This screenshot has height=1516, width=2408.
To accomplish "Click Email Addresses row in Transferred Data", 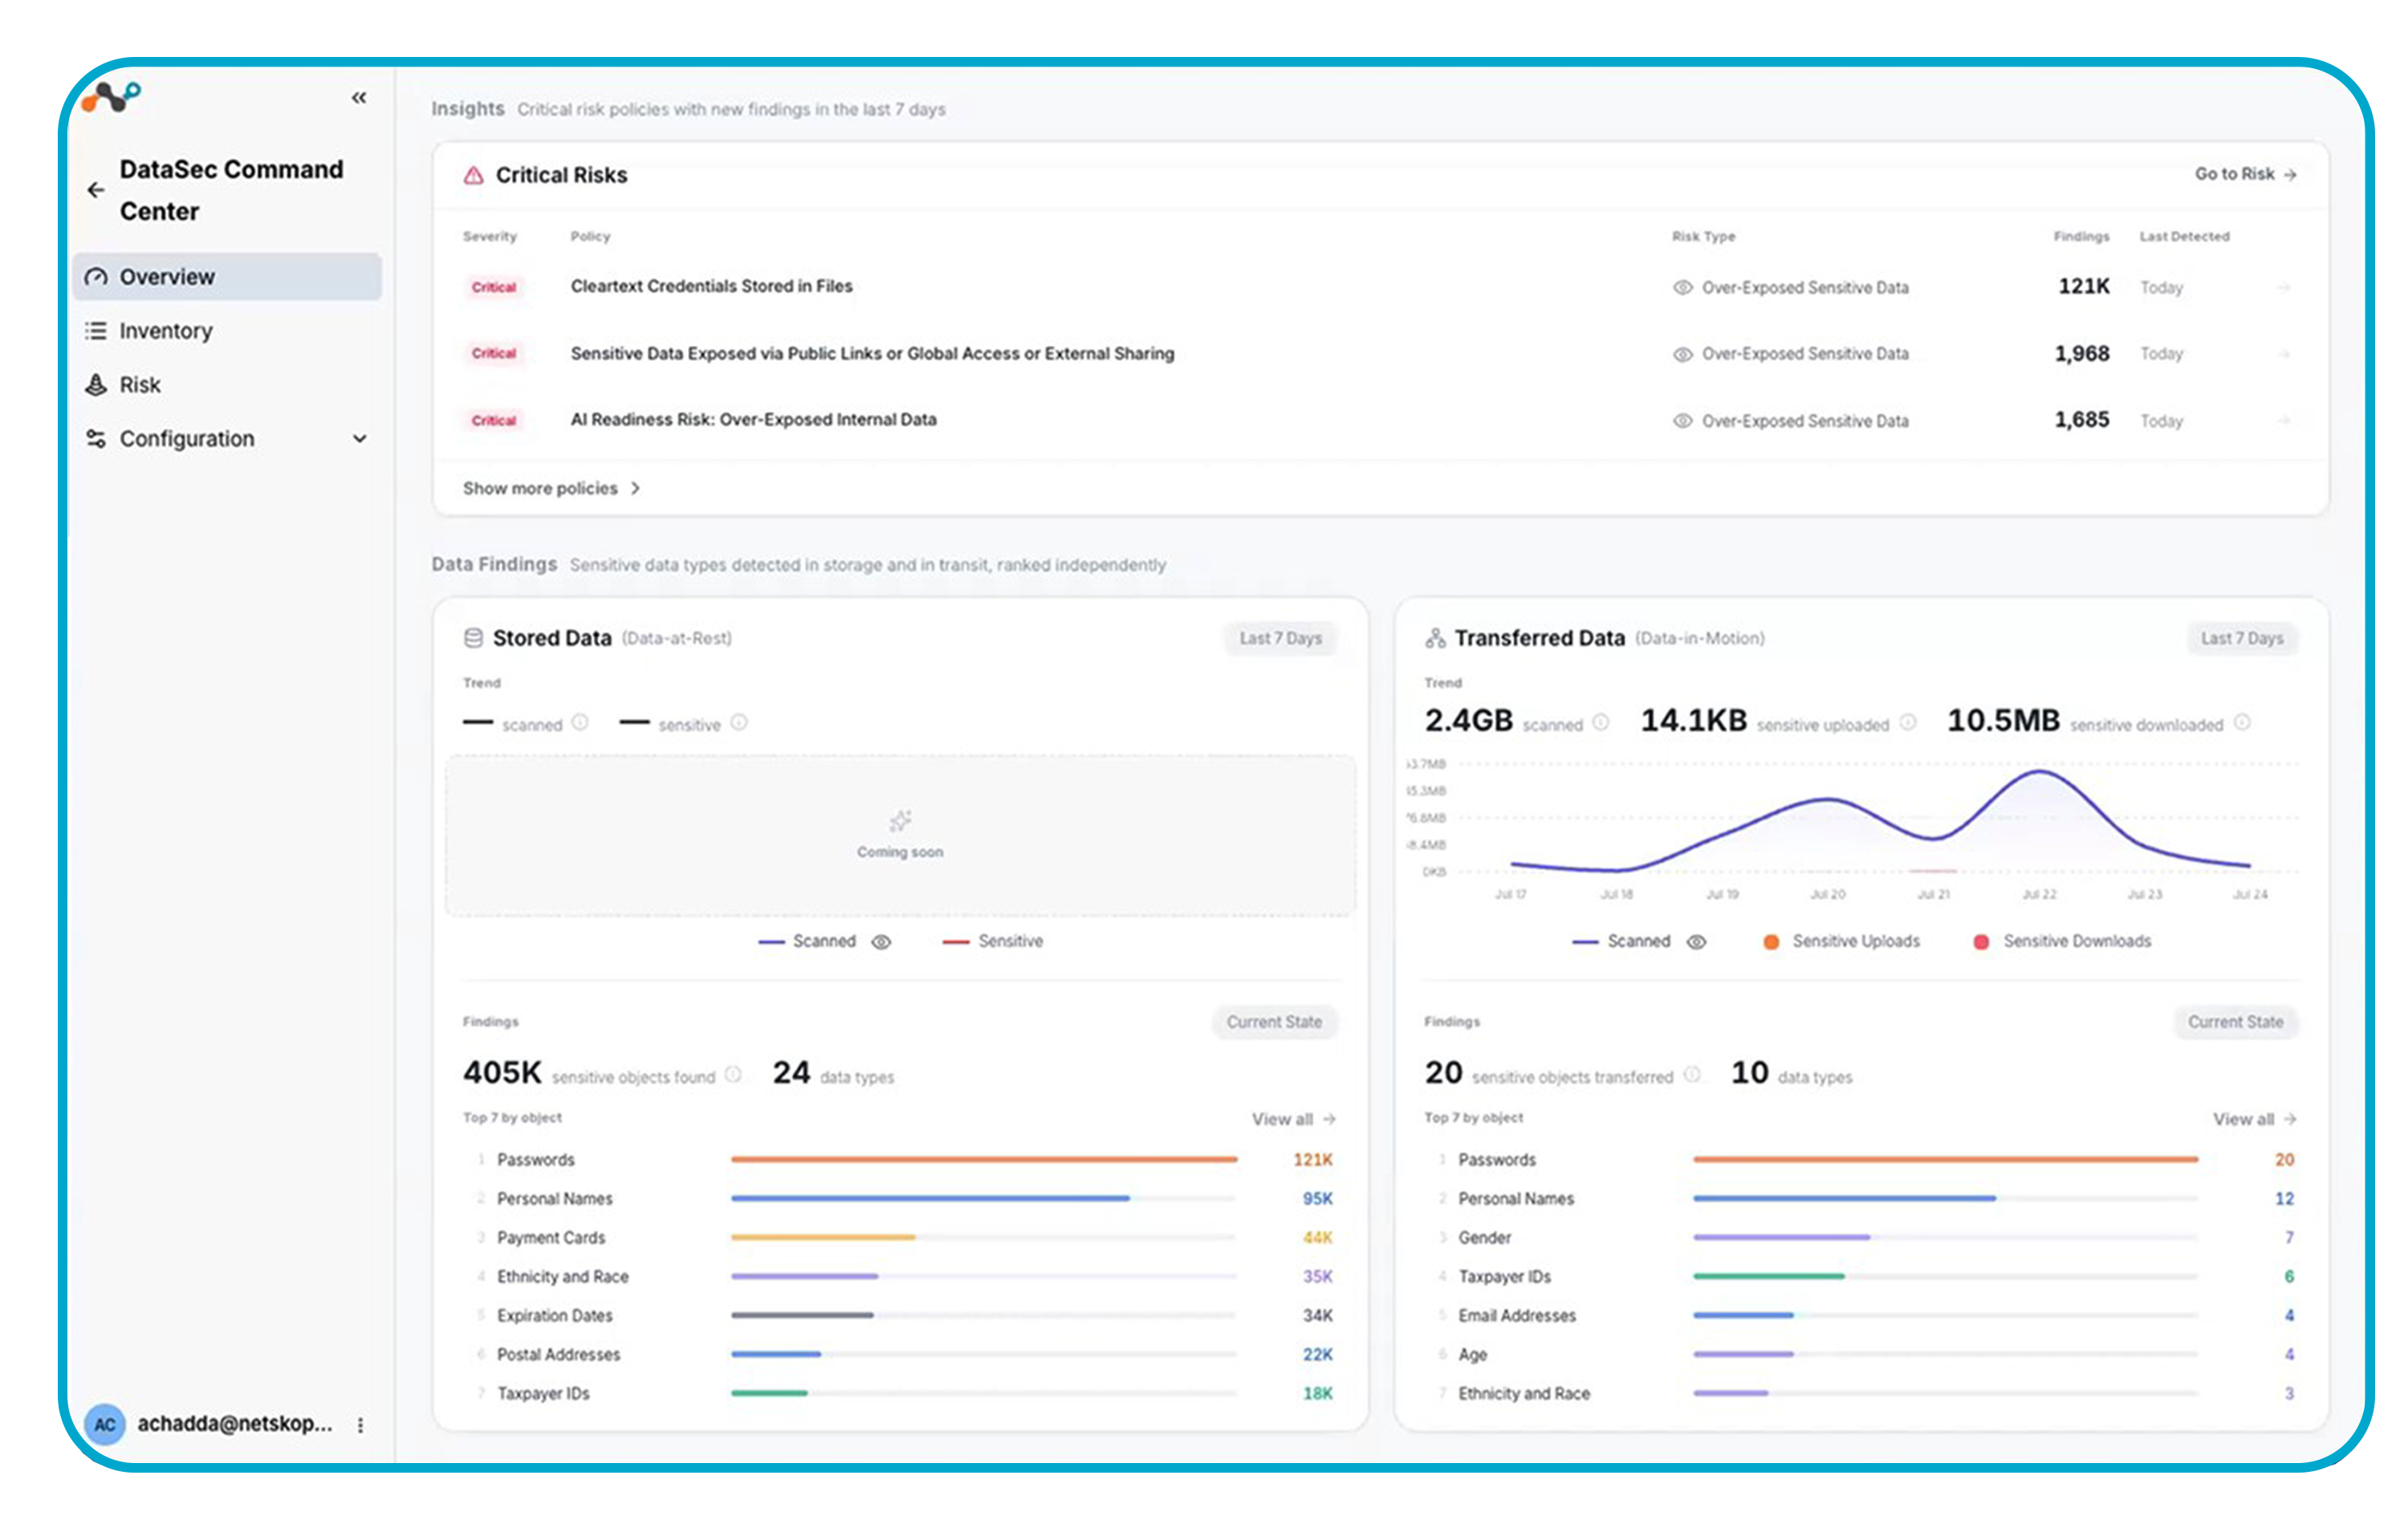I will coord(1861,1316).
